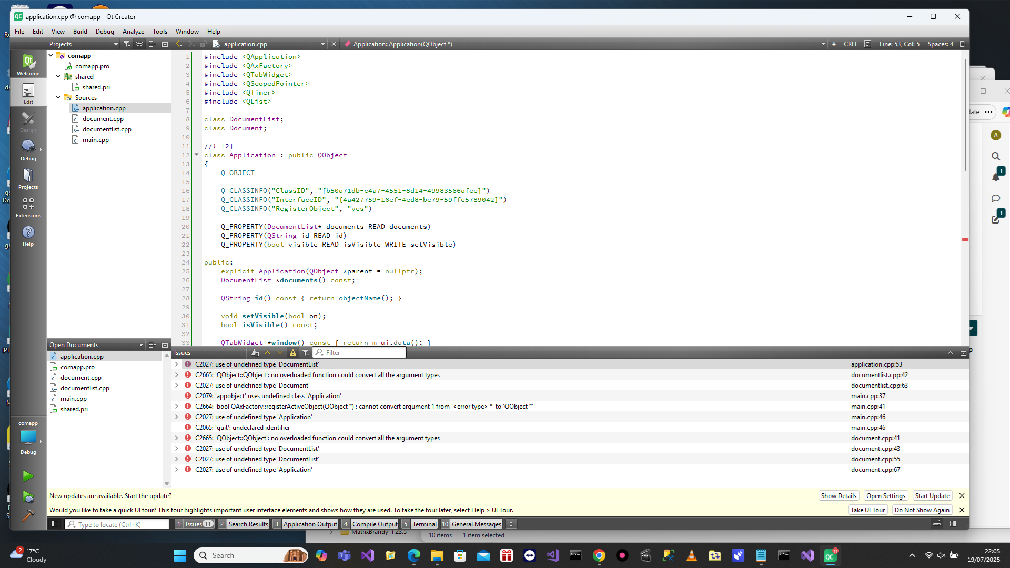Toggle synchronize with editor link button
The image size is (1010, 568).
(x=139, y=44)
